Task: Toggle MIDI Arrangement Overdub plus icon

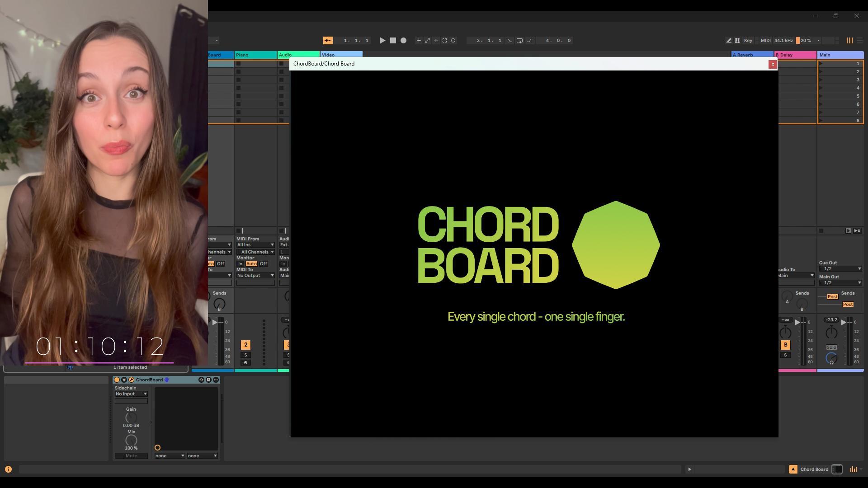Action: click(x=419, y=41)
